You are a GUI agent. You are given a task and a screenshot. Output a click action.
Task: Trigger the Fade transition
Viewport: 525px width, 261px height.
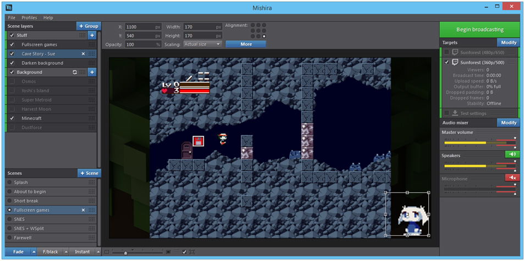pyautogui.click(x=18, y=252)
